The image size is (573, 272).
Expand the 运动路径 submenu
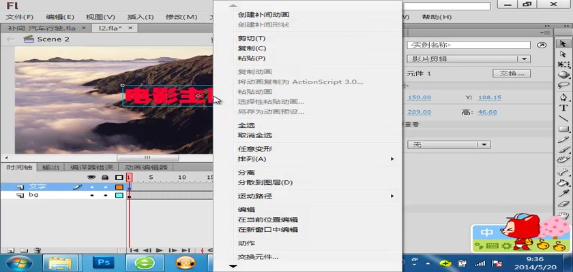(x=316, y=197)
